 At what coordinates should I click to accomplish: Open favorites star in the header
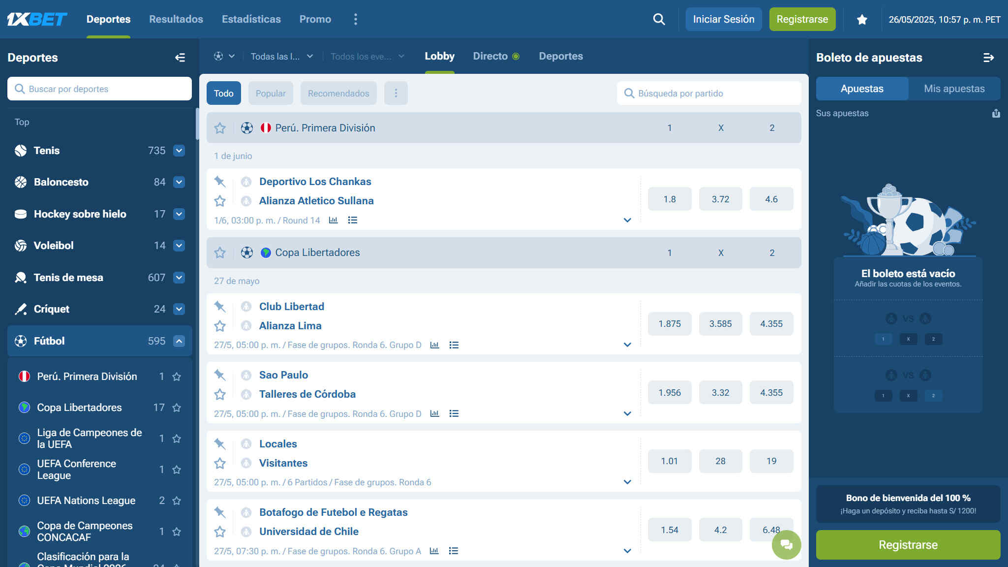[862, 19]
